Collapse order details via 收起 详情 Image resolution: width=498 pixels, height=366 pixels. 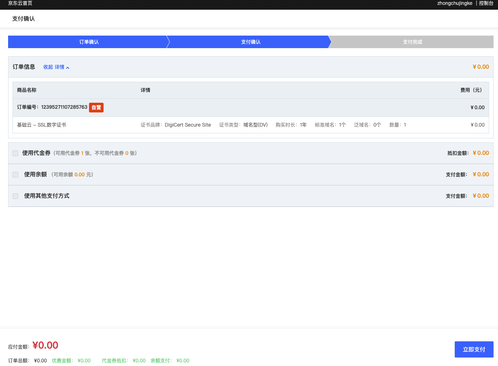point(56,67)
